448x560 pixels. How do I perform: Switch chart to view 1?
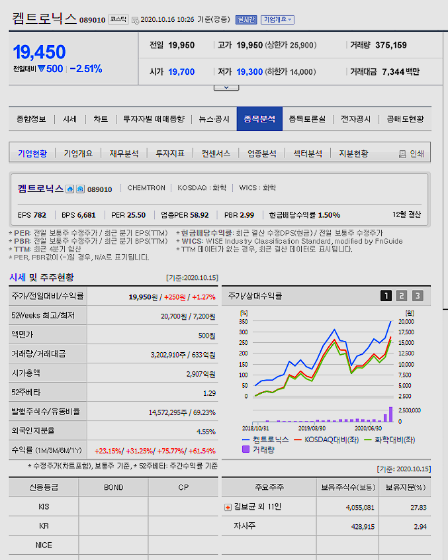pos(386,296)
